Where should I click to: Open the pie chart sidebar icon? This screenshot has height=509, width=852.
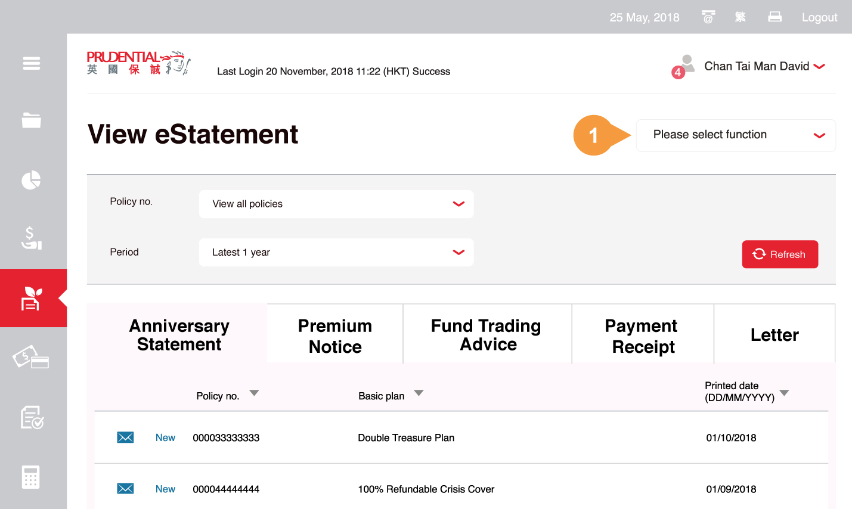32,180
